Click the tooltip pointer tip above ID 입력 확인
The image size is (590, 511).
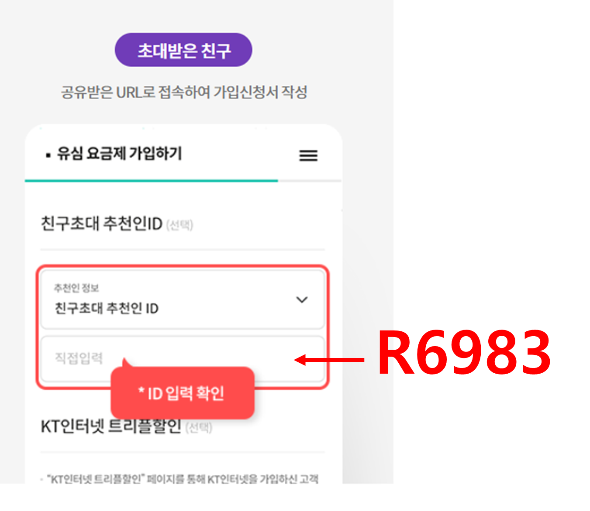[126, 361]
